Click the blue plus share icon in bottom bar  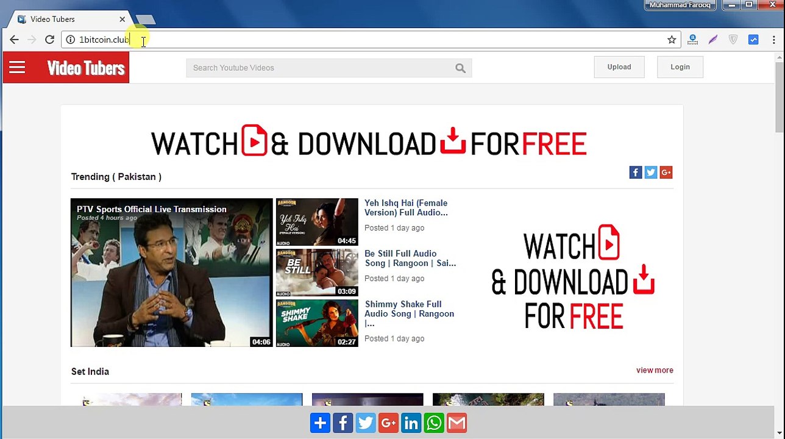(x=320, y=423)
